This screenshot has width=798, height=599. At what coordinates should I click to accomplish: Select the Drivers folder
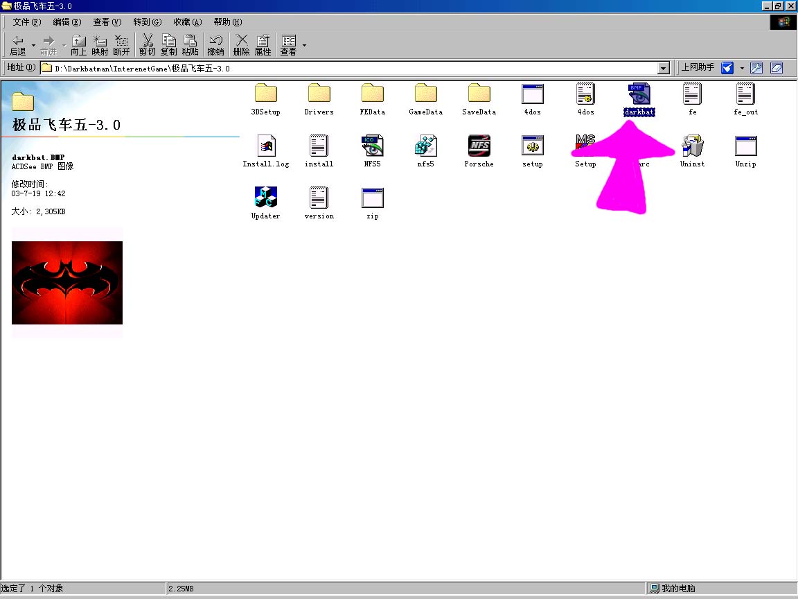pyautogui.click(x=319, y=99)
